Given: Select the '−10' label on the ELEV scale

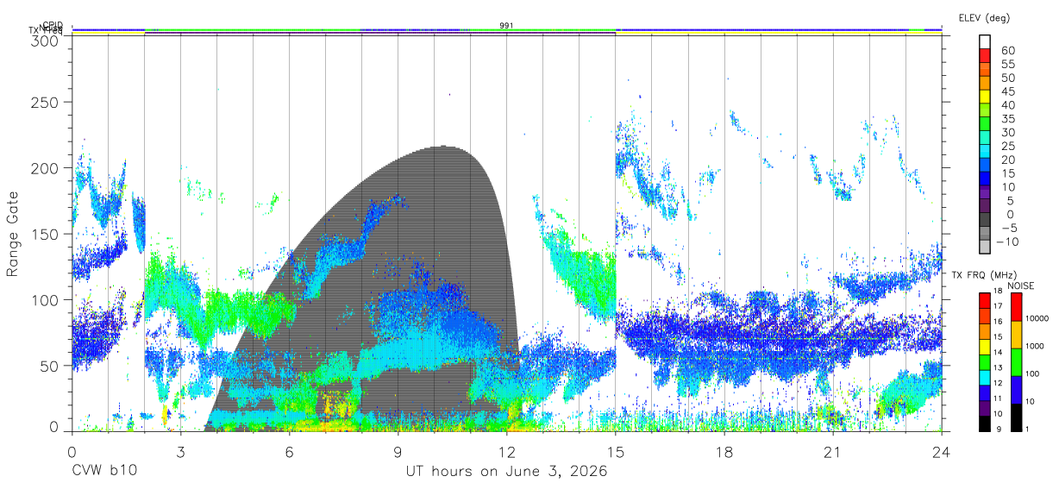Looking at the screenshot, I should tap(1007, 241).
